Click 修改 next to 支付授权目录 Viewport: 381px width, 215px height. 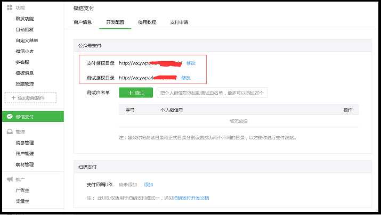pos(191,63)
